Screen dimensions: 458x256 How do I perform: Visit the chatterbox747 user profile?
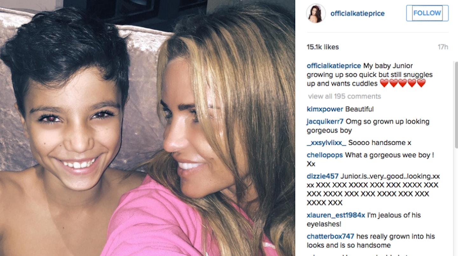(x=330, y=237)
